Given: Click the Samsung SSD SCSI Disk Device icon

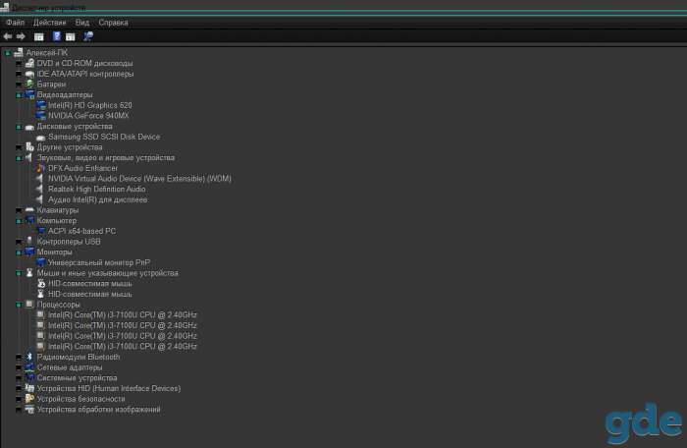Looking at the screenshot, I should pyautogui.click(x=41, y=137).
